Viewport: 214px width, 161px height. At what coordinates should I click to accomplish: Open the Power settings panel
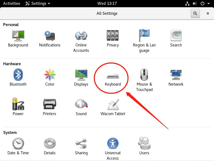18,107
